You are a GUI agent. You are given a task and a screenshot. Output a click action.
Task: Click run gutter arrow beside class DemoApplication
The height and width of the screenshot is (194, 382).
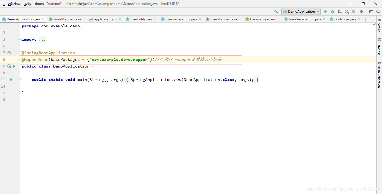(x=14, y=66)
